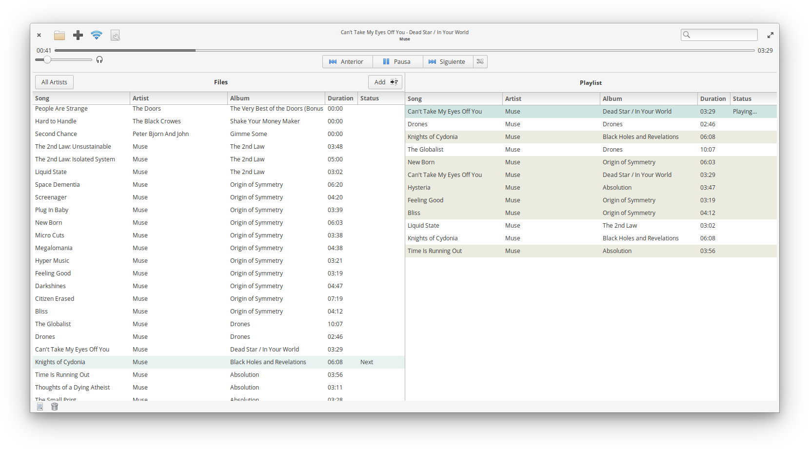The height and width of the screenshot is (449, 809).
Task: Toggle the shuffle mode button
Action: click(x=480, y=61)
